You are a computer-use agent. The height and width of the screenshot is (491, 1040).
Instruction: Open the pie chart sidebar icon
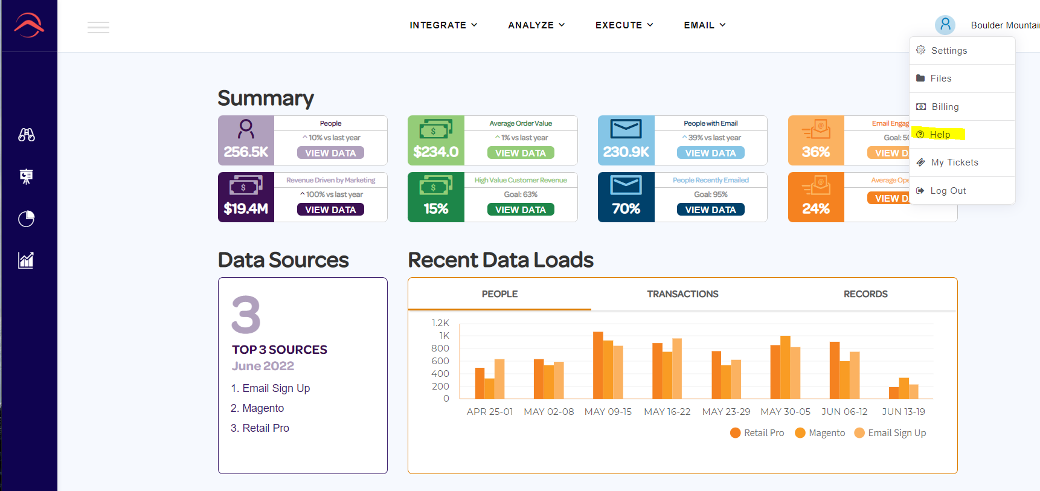click(26, 219)
